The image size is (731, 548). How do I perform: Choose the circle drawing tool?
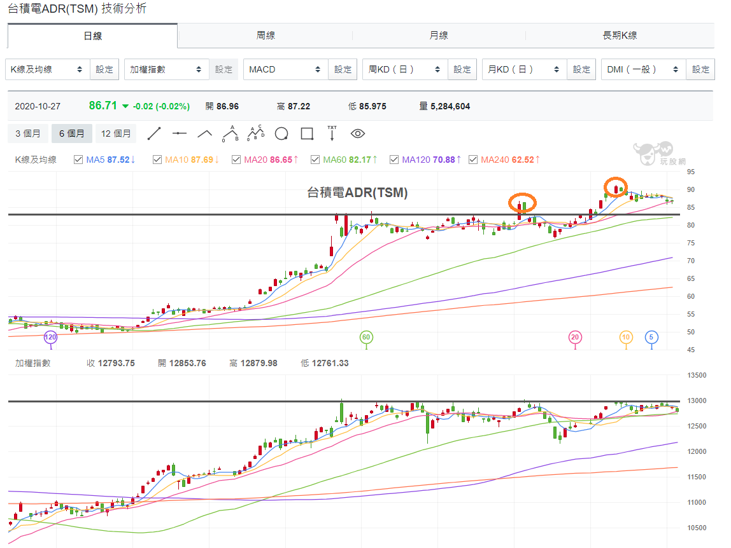tap(281, 134)
